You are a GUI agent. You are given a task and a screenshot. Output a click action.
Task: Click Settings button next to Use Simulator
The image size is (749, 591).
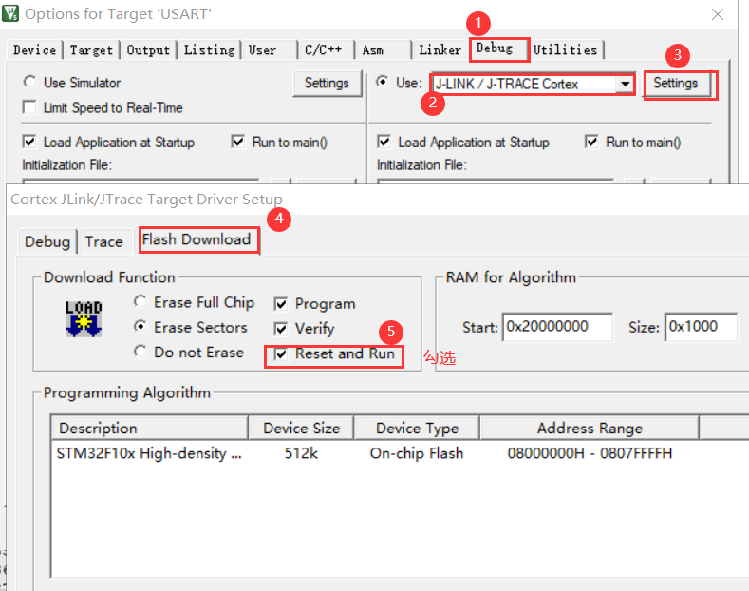[x=327, y=84]
